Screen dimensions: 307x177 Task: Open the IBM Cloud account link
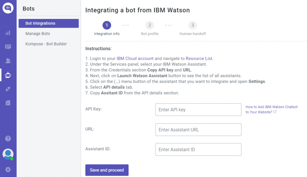[135, 59]
